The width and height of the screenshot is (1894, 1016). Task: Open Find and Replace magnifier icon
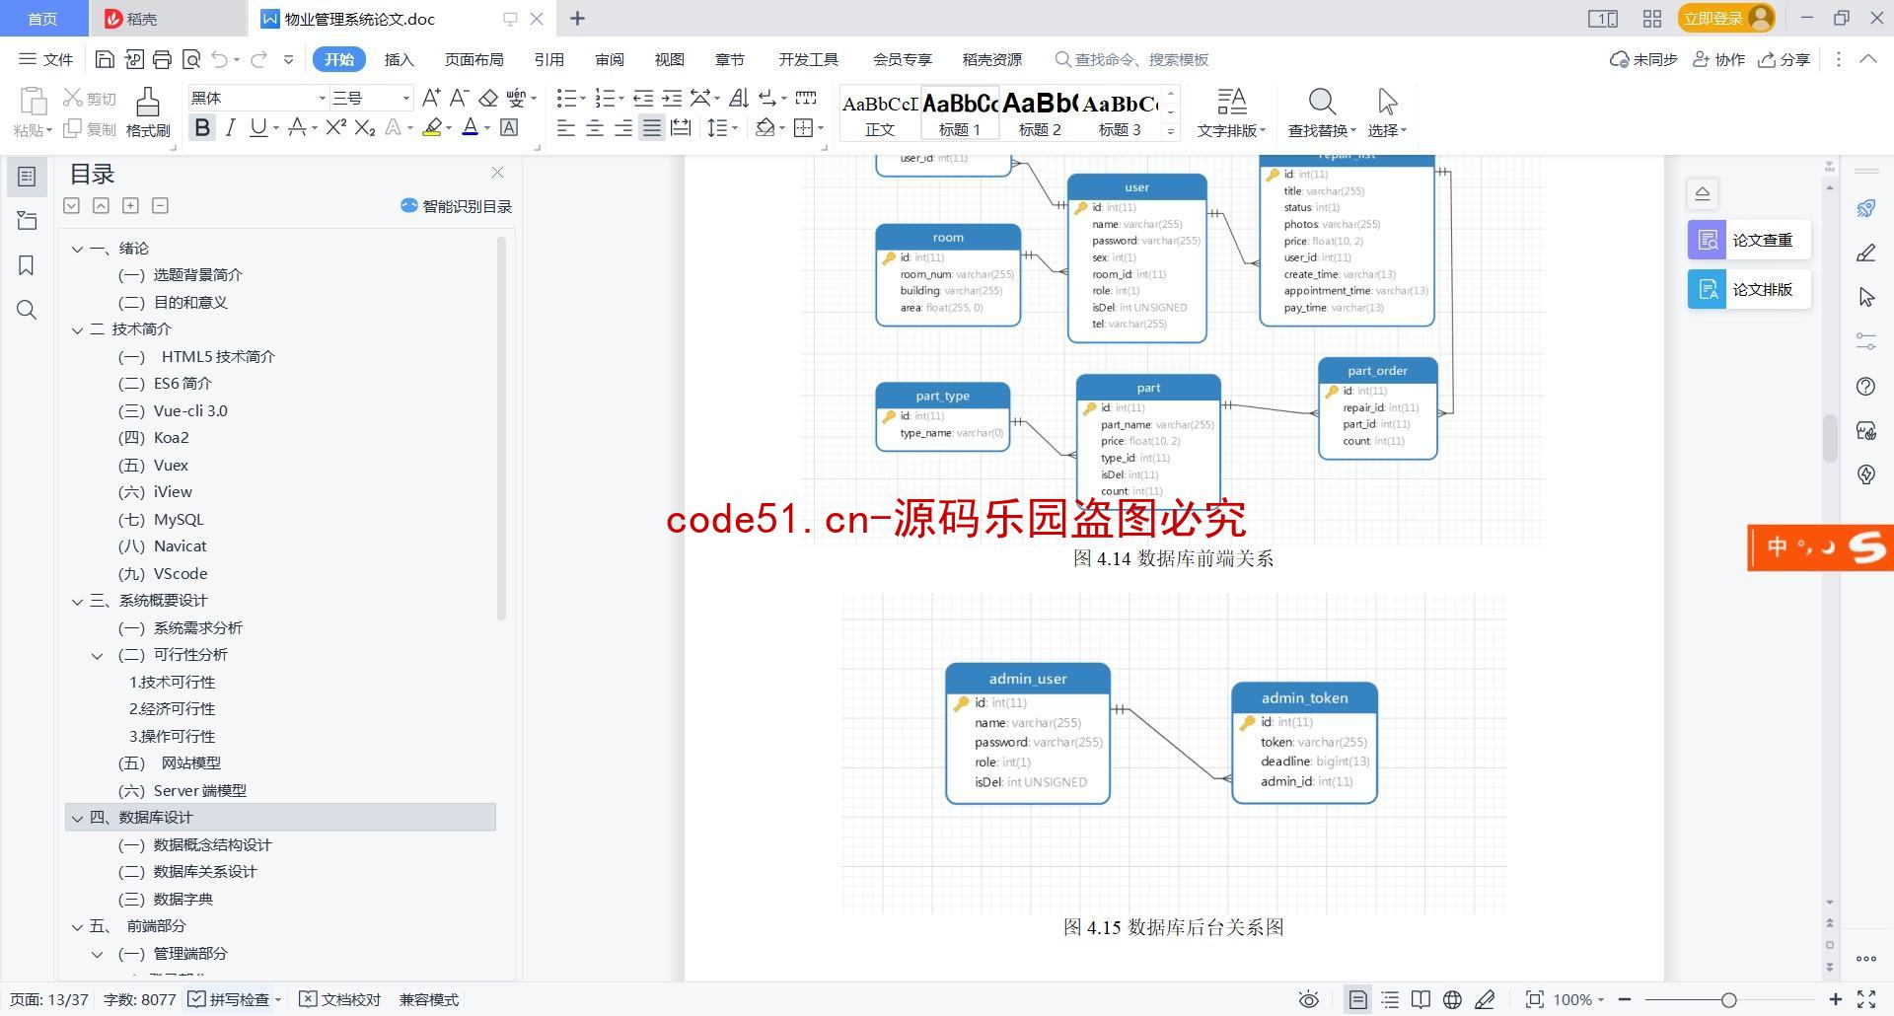[x=1322, y=102]
